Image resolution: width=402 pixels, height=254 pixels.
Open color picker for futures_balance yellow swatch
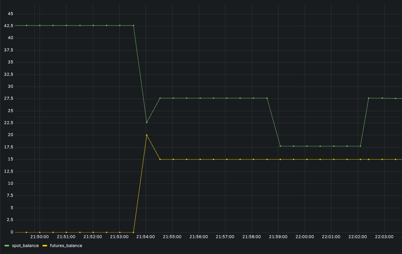pos(45,245)
